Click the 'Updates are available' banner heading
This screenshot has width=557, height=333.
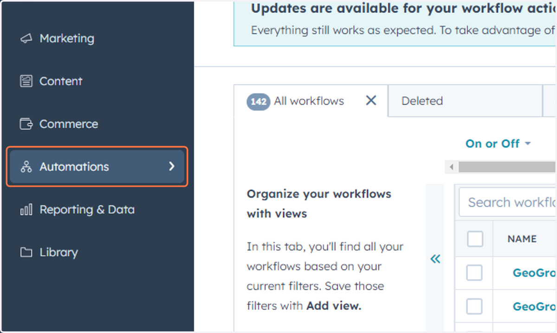(403, 8)
